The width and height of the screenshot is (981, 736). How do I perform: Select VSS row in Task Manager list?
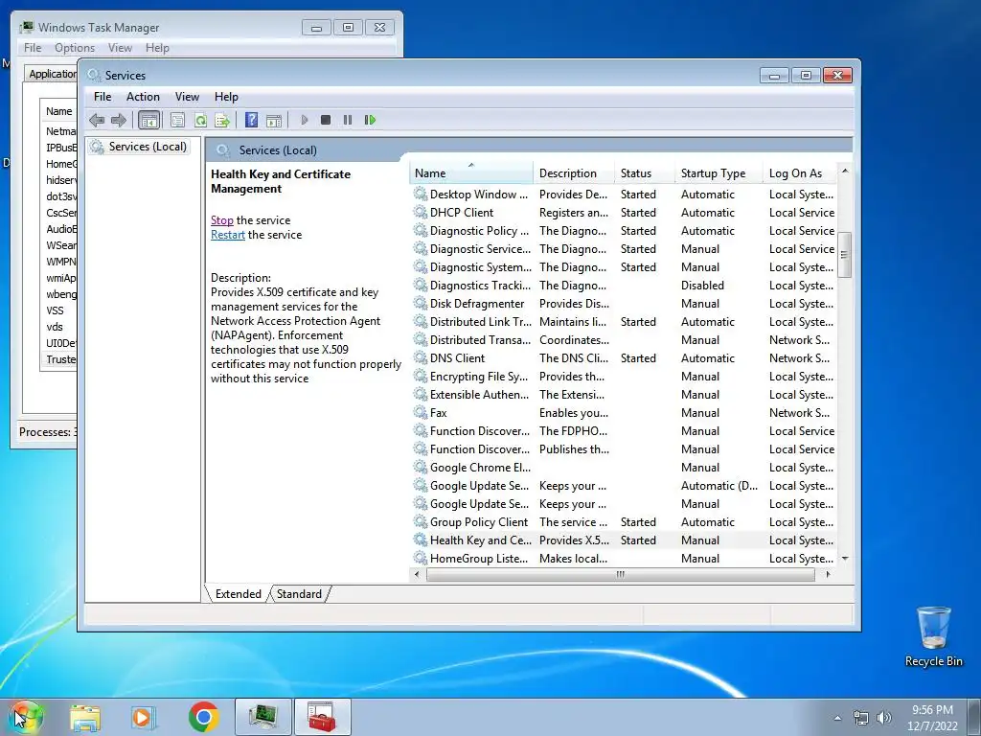(x=58, y=310)
